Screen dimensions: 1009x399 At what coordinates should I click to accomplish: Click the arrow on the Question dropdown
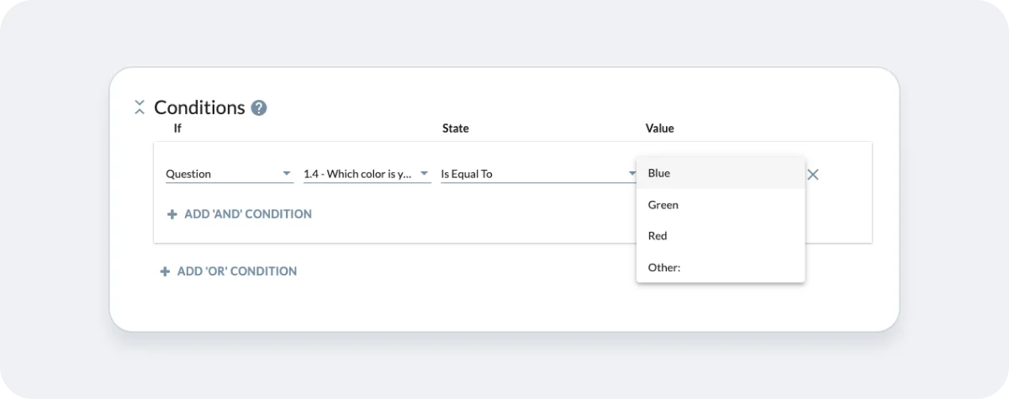[287, 175]
